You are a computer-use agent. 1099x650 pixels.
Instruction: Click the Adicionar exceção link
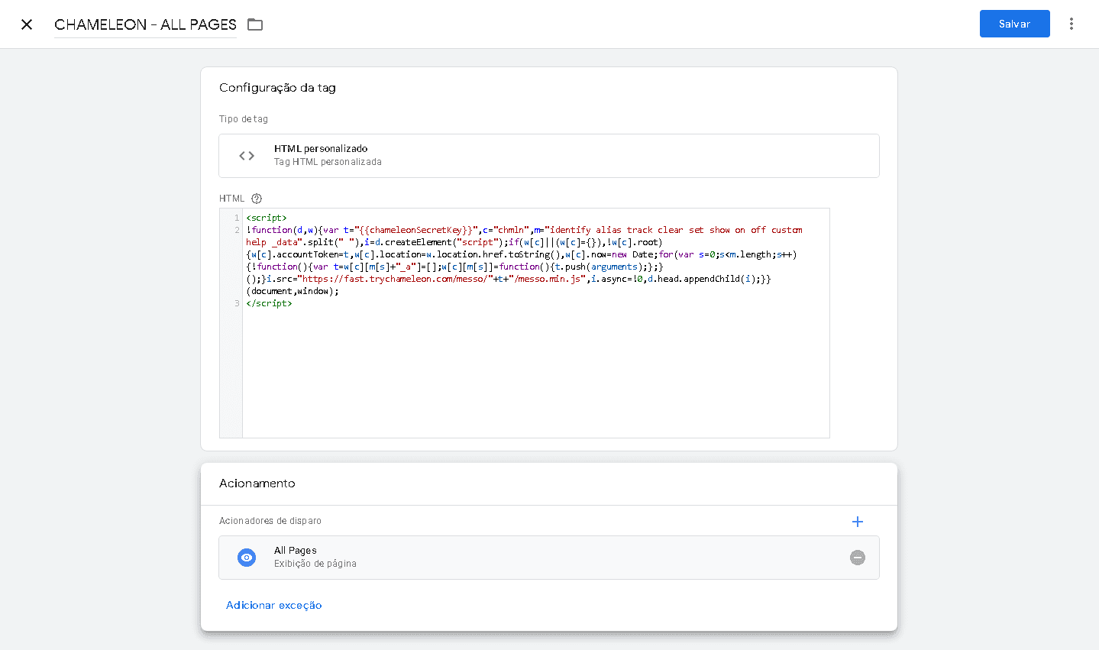273,605
